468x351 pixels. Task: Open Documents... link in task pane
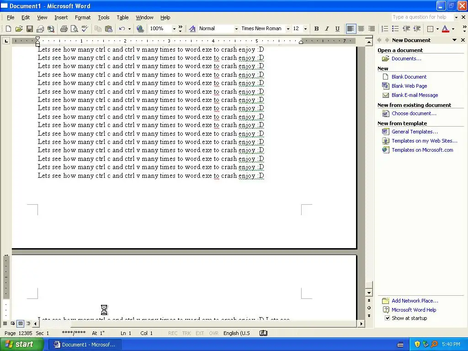(x=406, y=58)
